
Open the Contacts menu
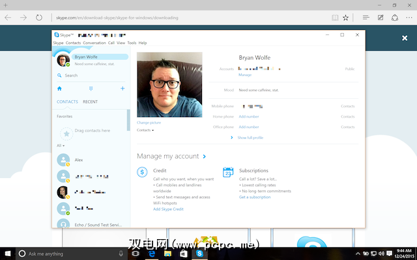(x=73, y=43)
